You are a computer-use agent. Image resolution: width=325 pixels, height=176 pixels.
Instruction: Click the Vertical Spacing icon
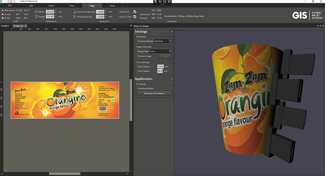pos(75,17)
